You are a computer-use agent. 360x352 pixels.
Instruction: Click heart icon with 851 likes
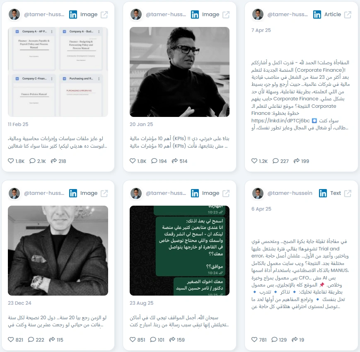[133, 340]
